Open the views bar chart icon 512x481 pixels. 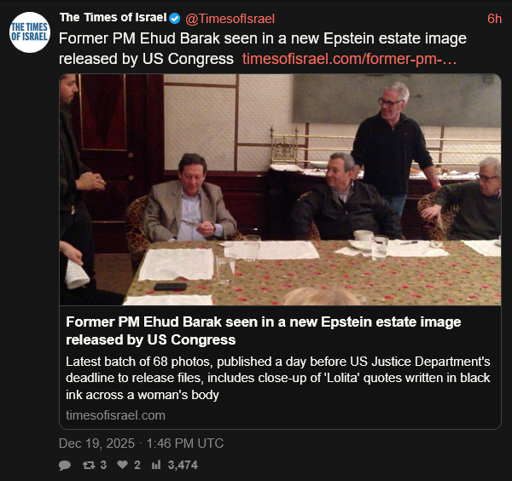coord(156,464)
